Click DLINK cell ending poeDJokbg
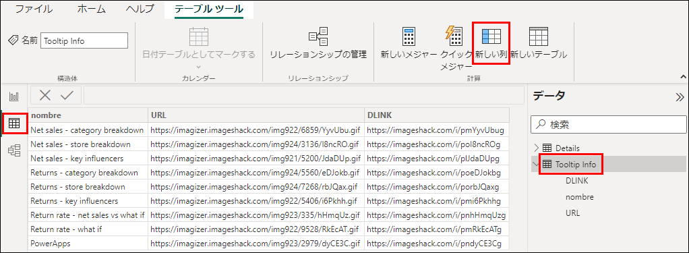This screenshot has height=253, width=689. click(x=437, y=173)
